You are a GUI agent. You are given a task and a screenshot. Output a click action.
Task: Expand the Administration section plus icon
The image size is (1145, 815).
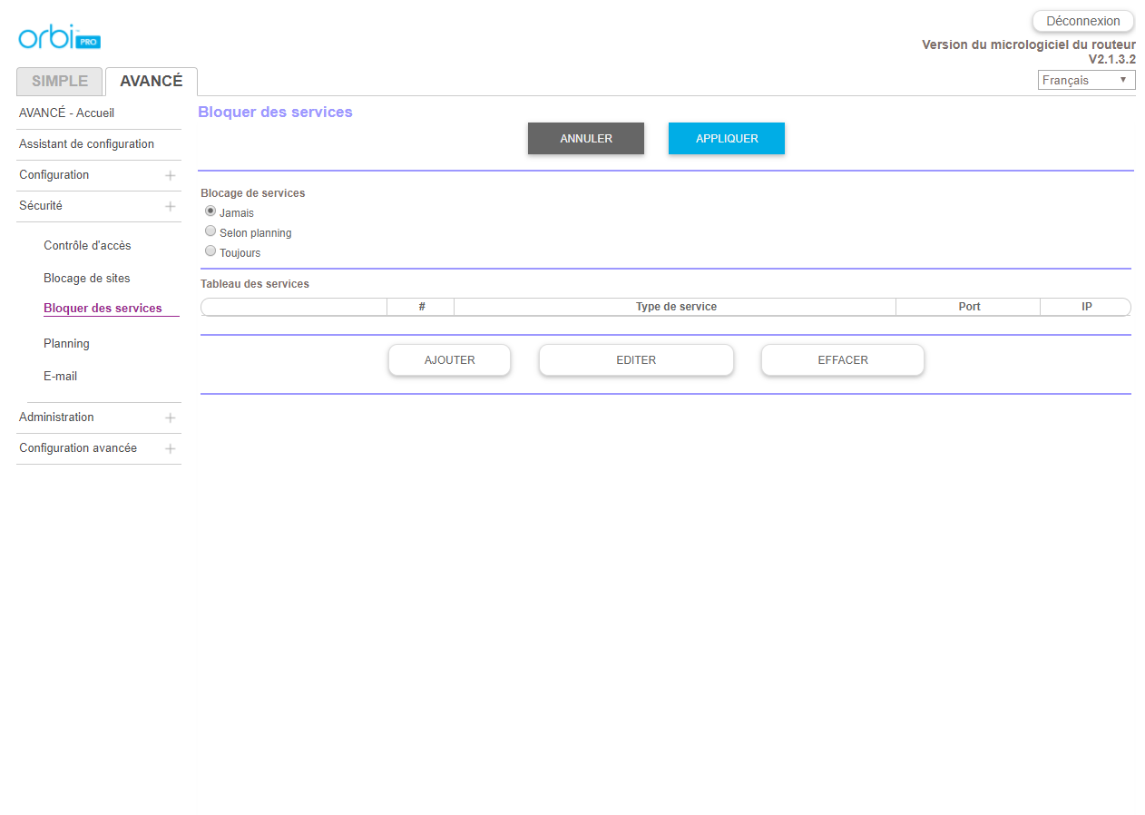pos(170,417)
